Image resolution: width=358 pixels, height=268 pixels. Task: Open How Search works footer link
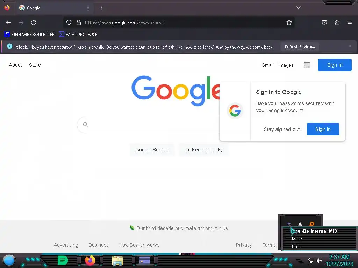coord(139,245)
